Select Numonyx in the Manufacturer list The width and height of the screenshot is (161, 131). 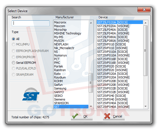coord(71,55)
